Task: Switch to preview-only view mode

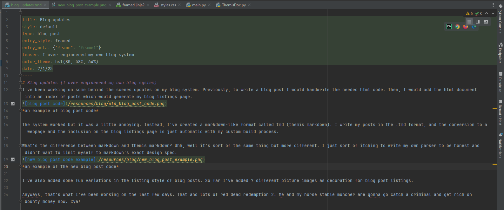Action: pos(486,22)
